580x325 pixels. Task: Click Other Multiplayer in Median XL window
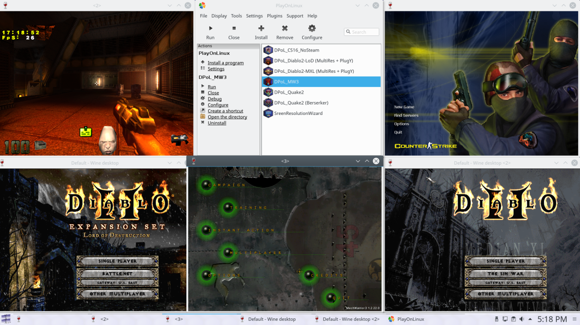[506, 294]
